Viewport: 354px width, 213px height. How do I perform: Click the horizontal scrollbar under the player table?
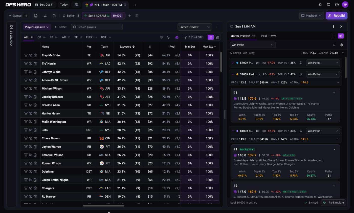tap(104, 206)
